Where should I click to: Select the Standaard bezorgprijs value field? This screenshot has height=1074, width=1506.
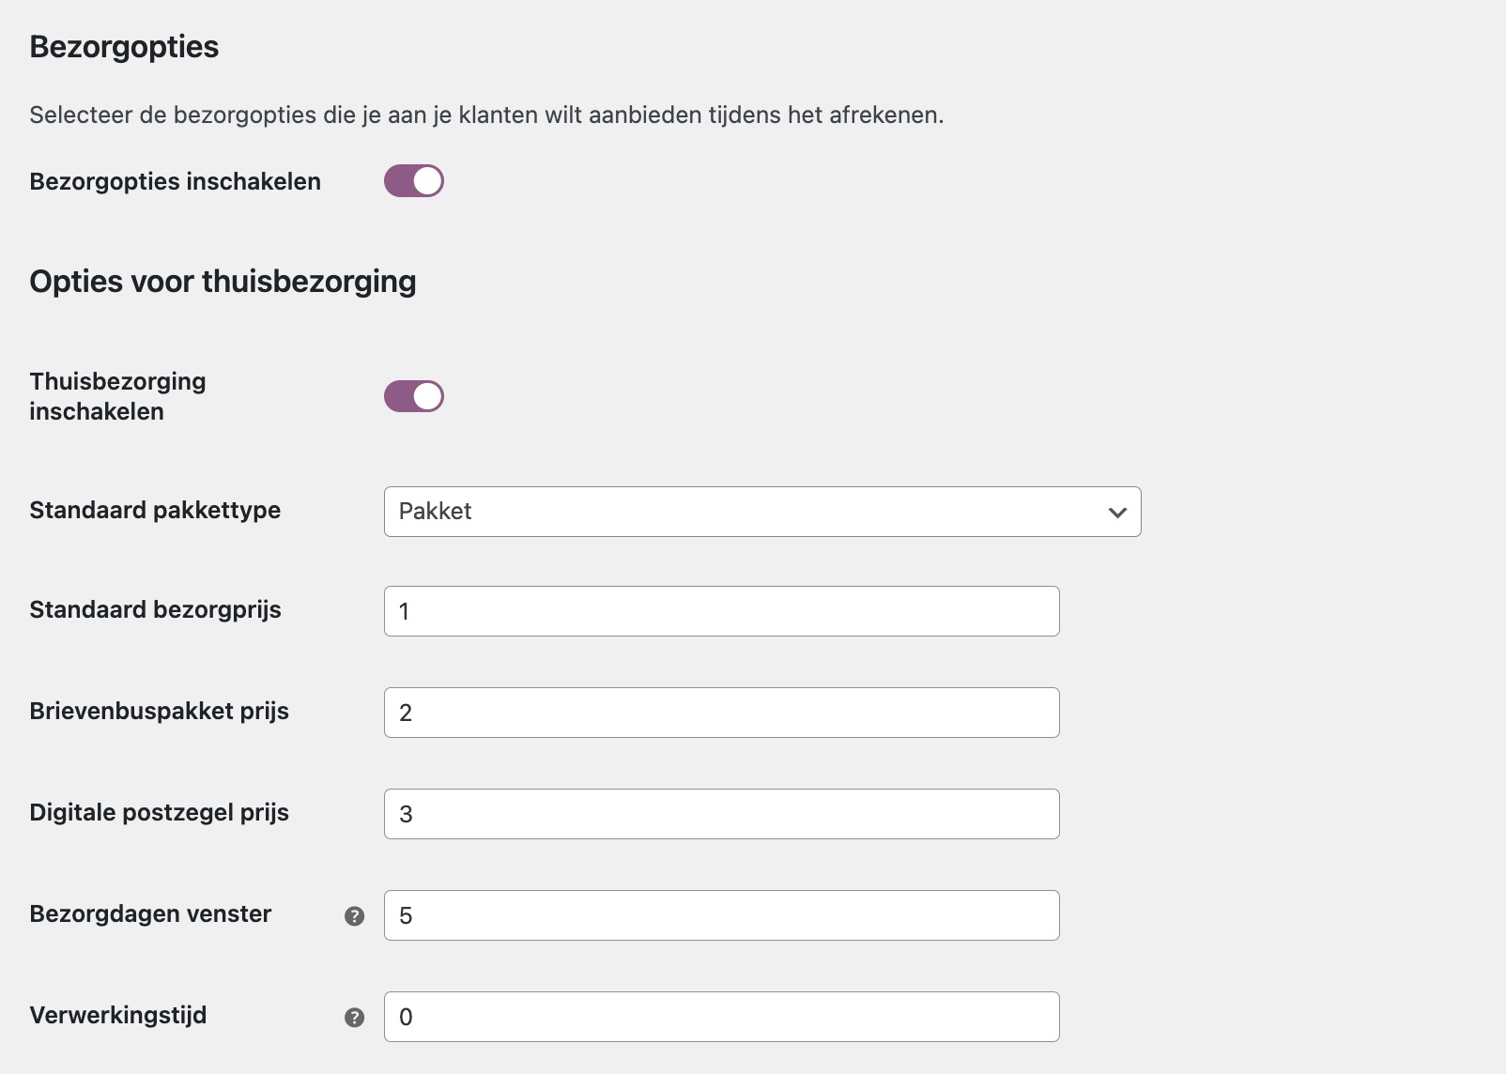(720, 610)
